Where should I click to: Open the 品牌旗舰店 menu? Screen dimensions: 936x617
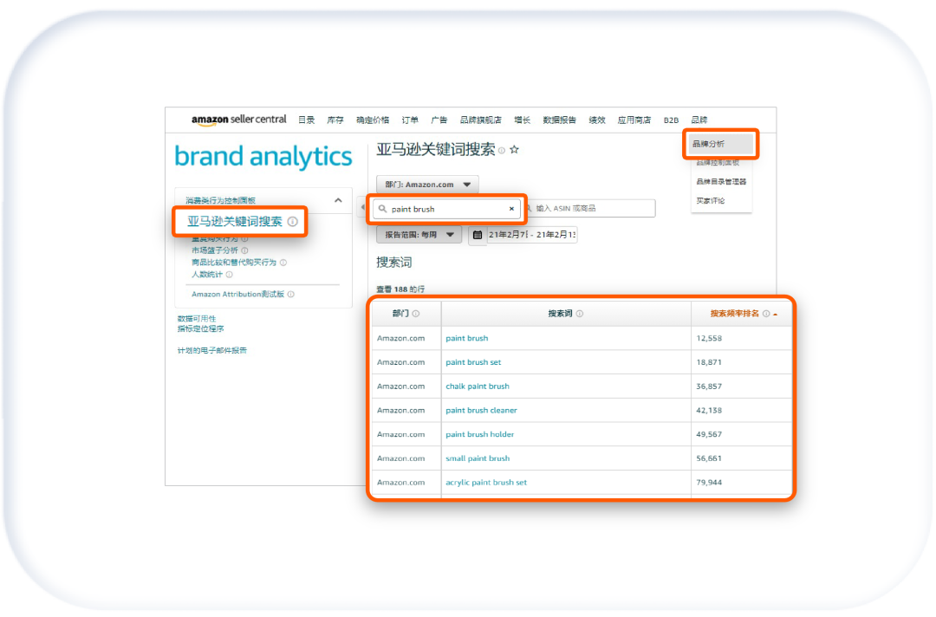tap(480, 120)
